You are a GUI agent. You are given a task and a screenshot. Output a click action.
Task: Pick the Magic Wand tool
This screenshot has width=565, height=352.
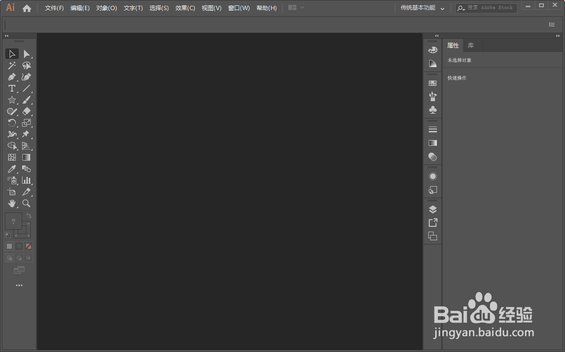coord(12,66)
